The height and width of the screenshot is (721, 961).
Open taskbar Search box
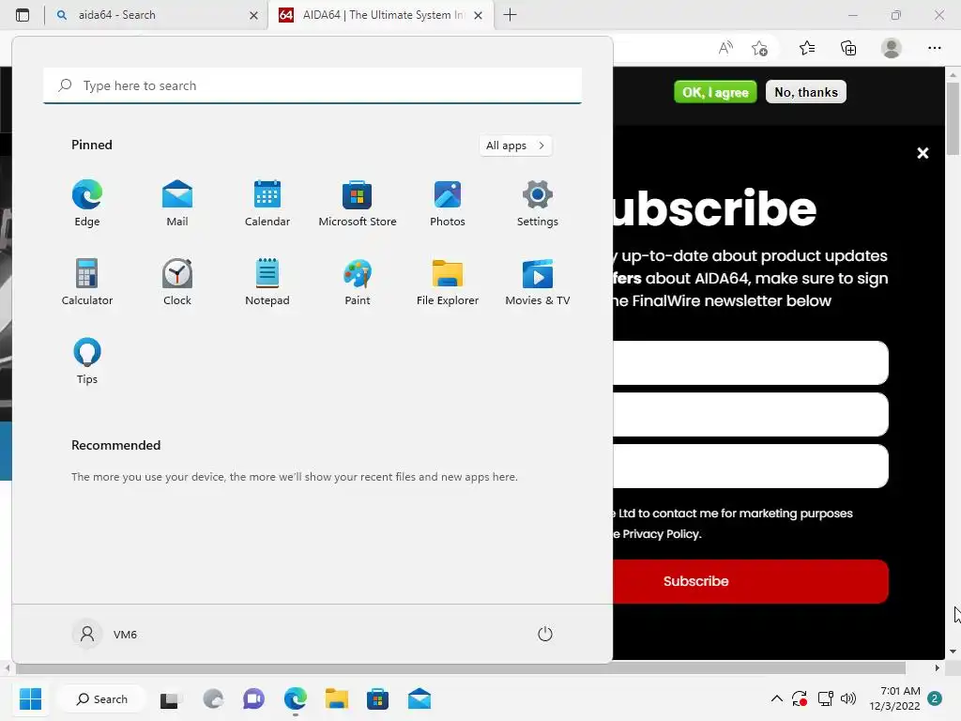[x=102, y=698]
